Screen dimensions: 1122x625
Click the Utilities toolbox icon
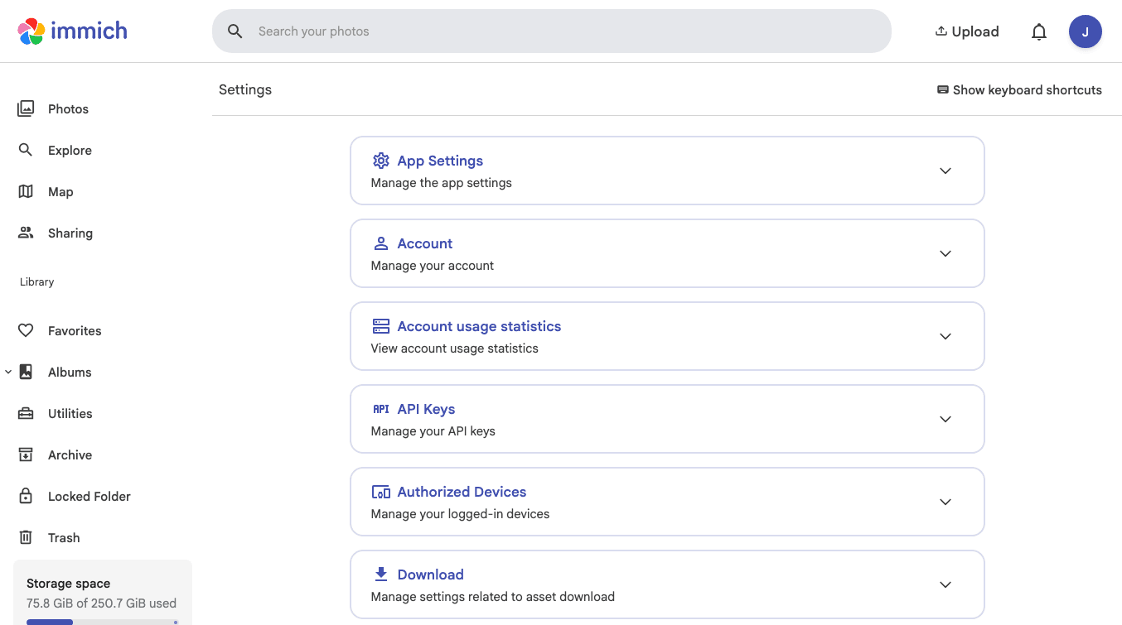point(26,413)
